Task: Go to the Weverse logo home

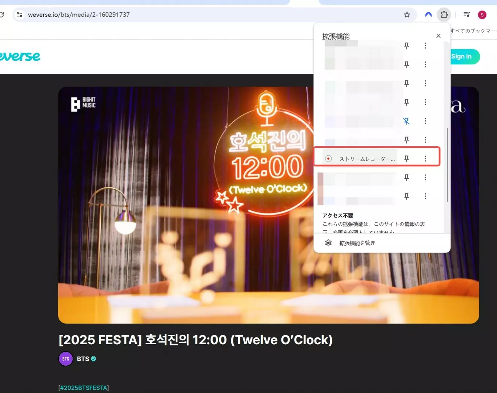Action: coord(20,56)
